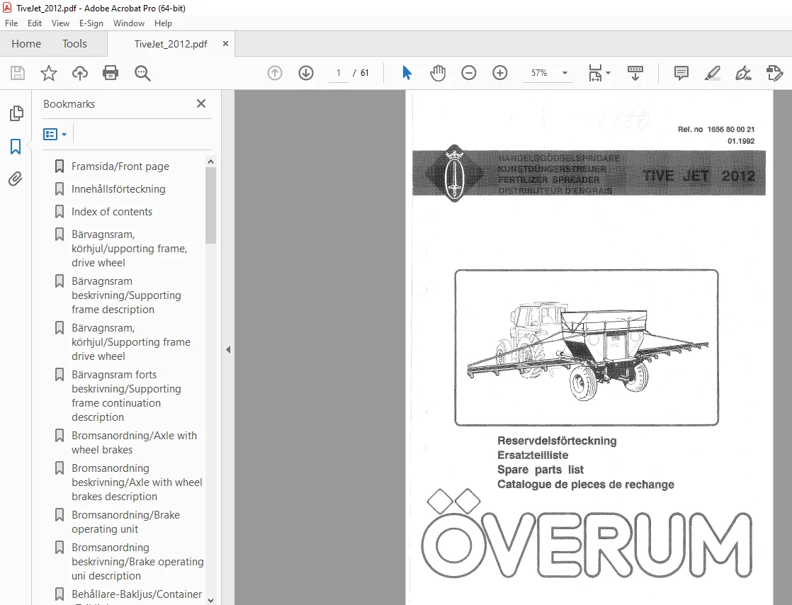
Task: Open Bromsanordning/Brake operating unit bookmark
Action: coord(125,521)
